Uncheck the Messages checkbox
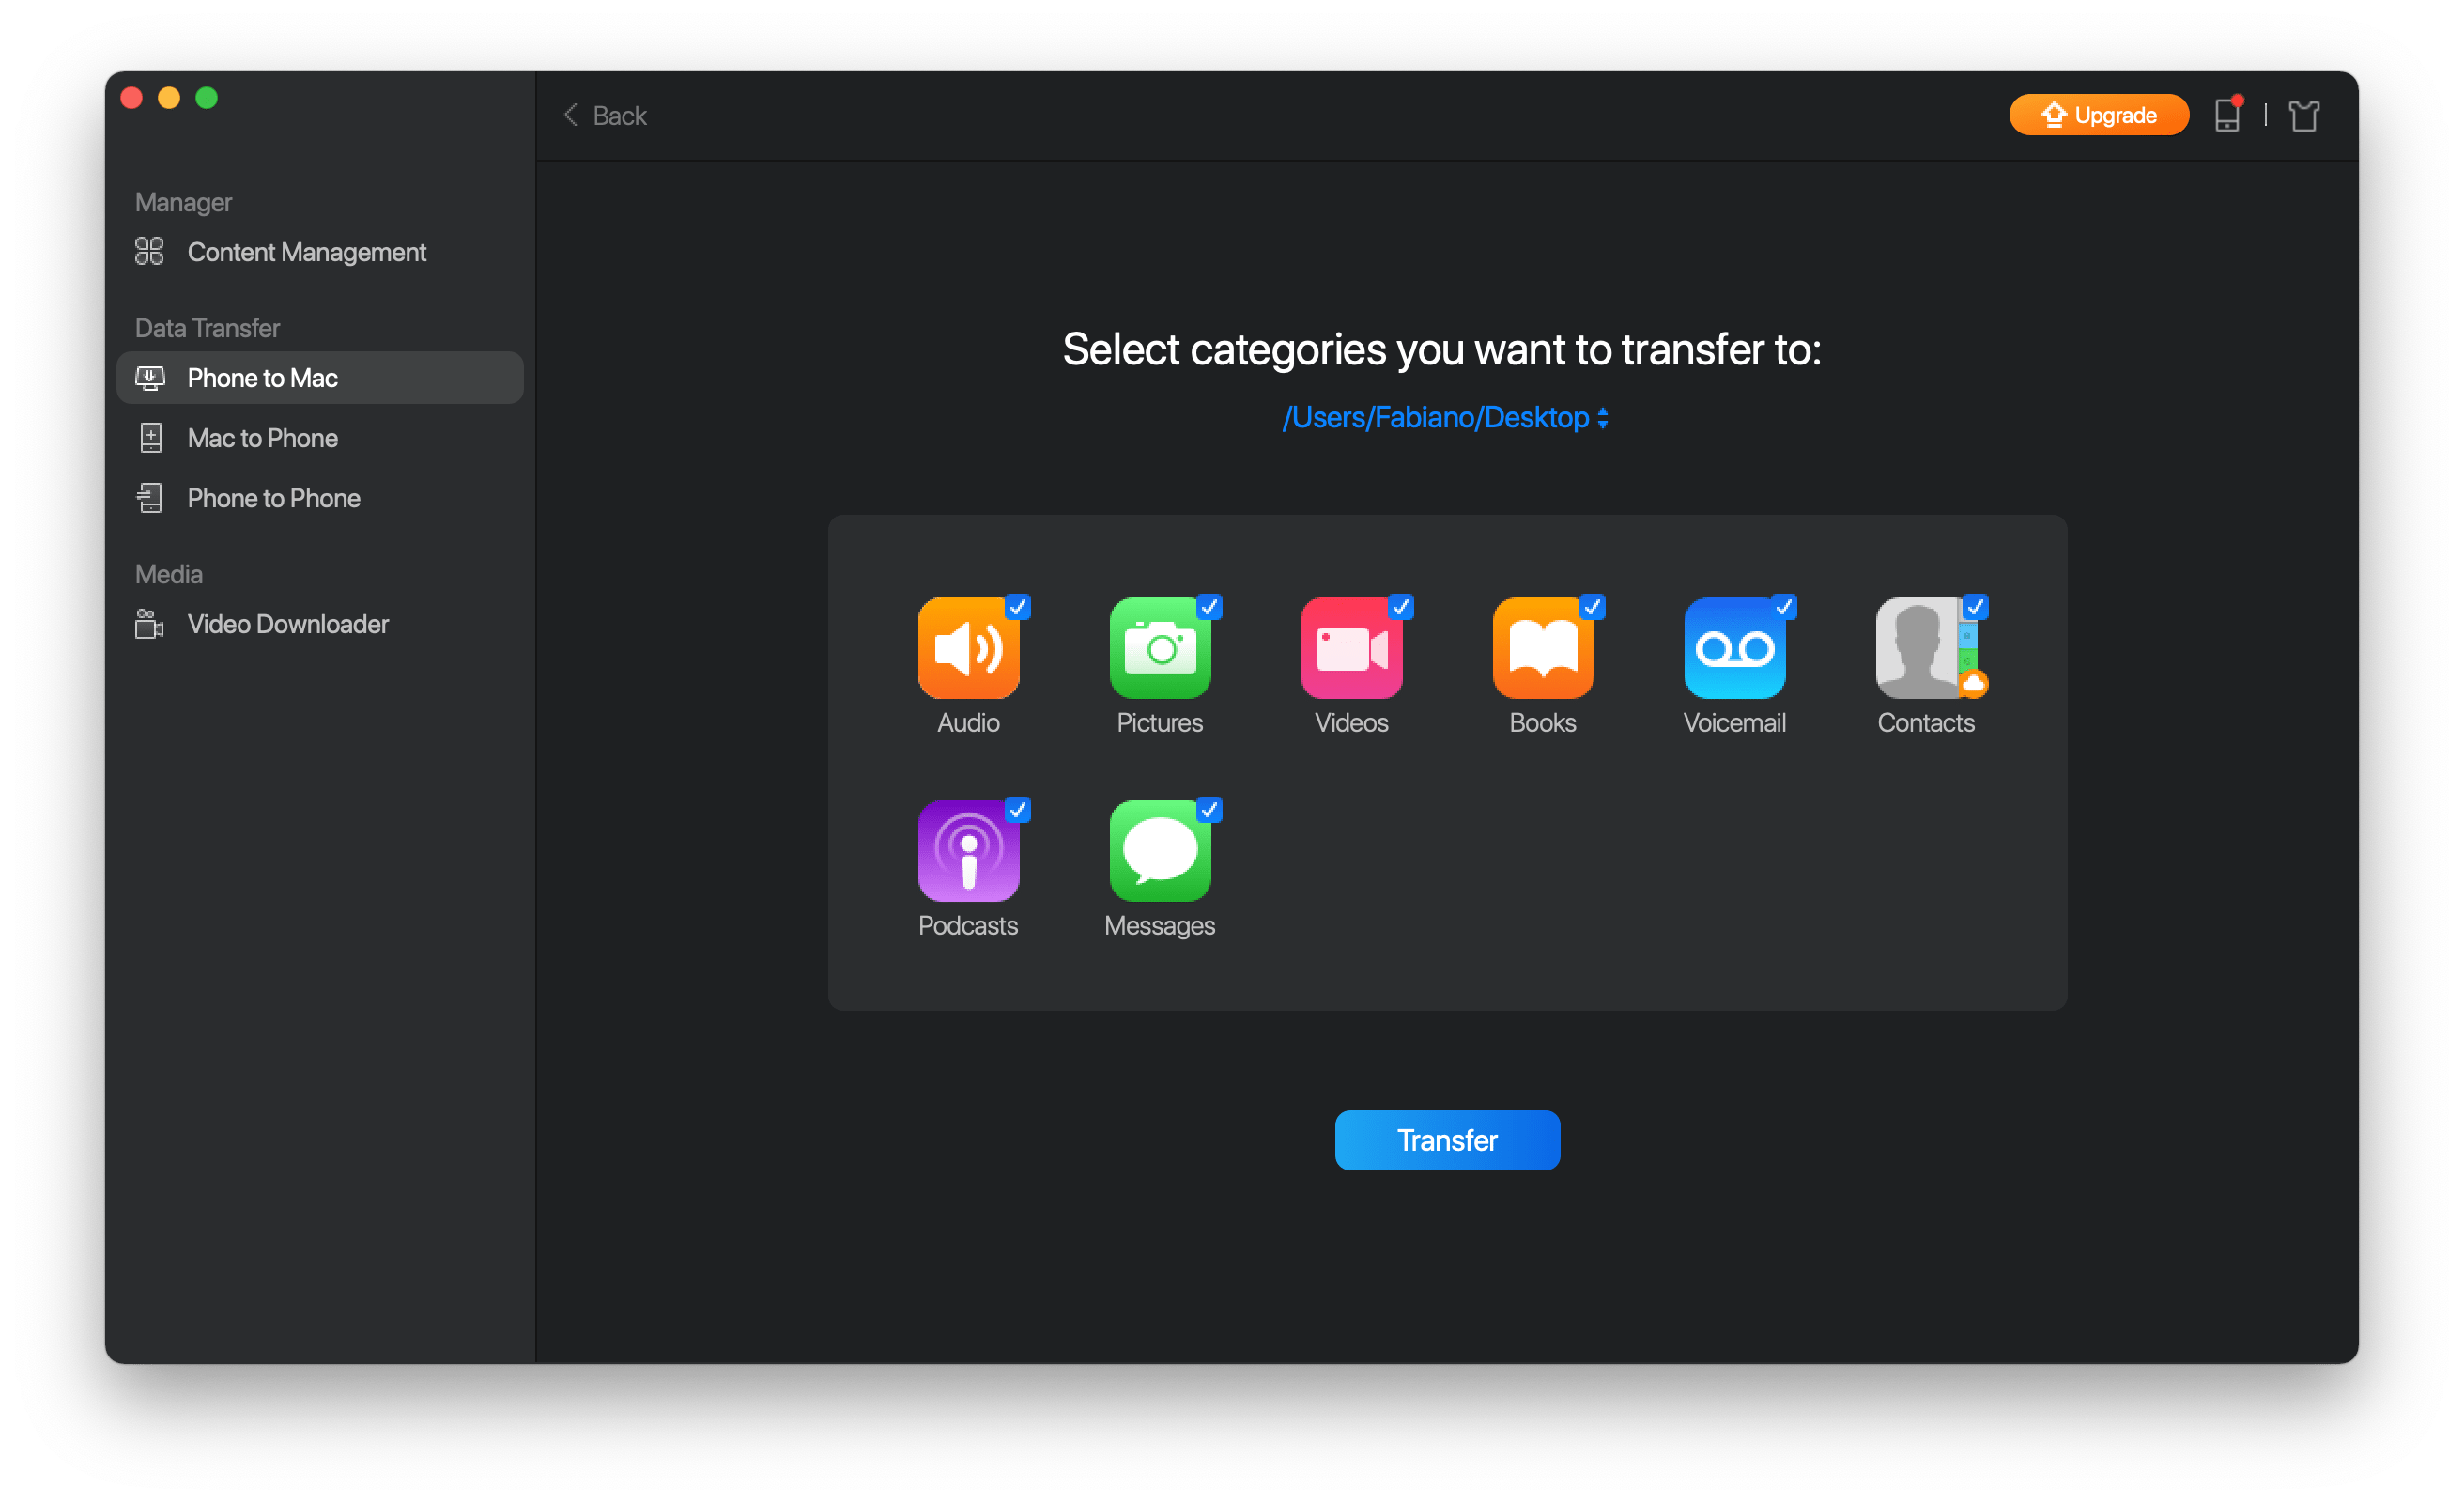Viewport: 2464px width, 1503px height. tap(1209, 810)
